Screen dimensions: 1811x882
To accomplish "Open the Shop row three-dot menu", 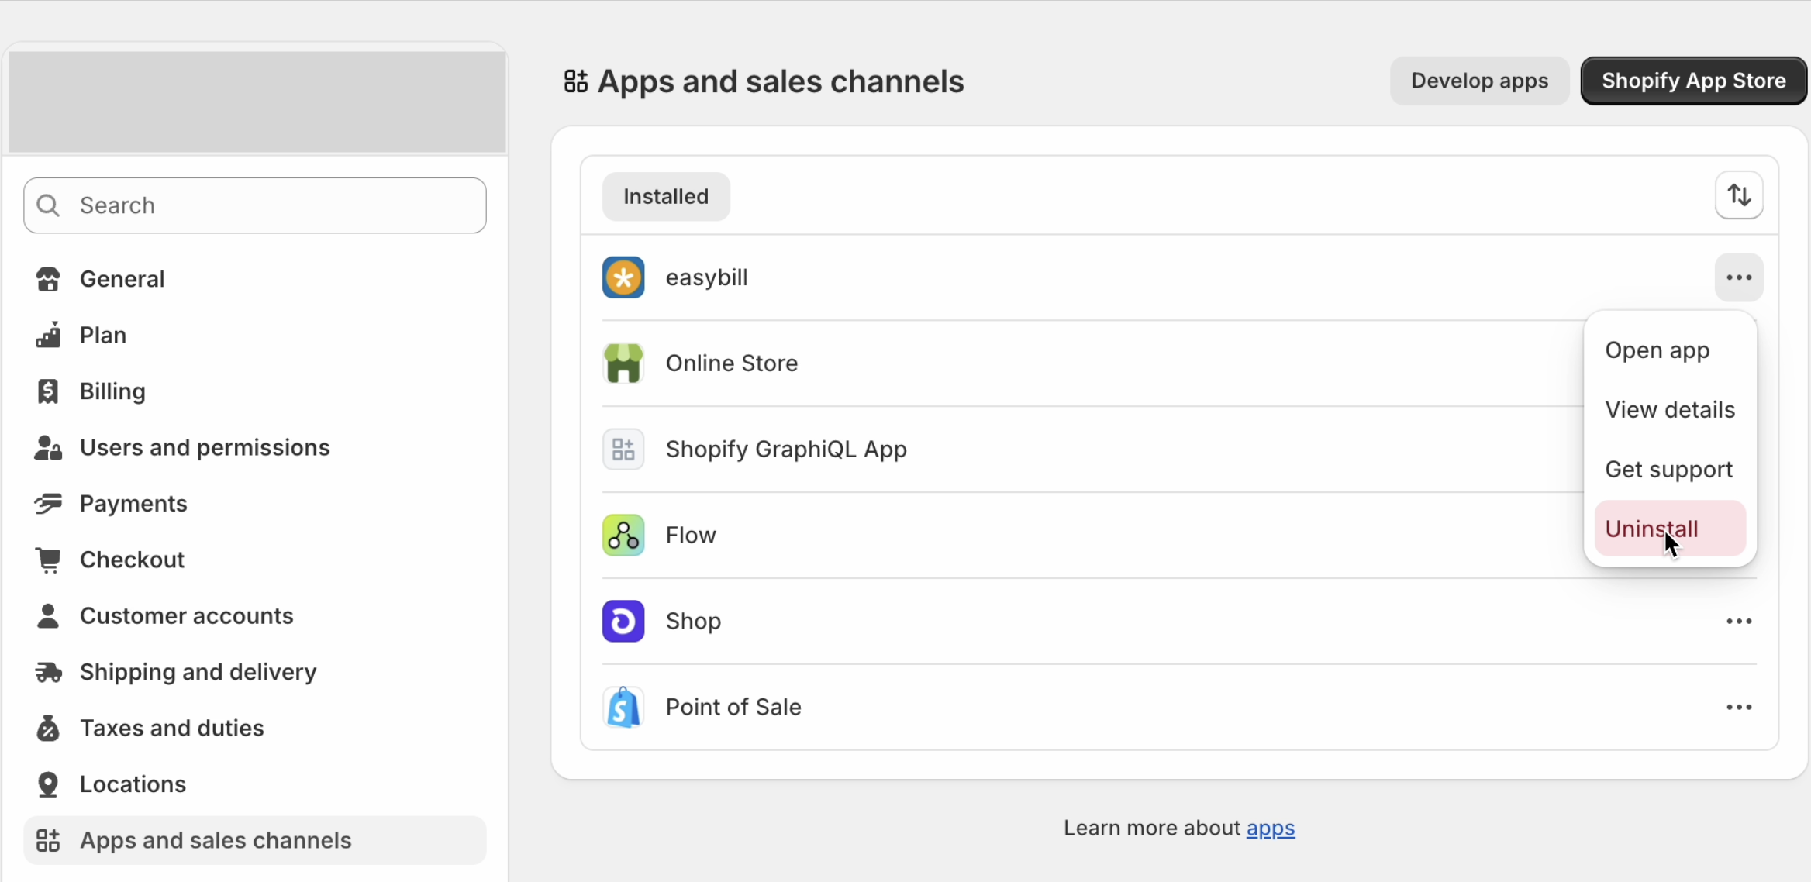I will 1739,622.
